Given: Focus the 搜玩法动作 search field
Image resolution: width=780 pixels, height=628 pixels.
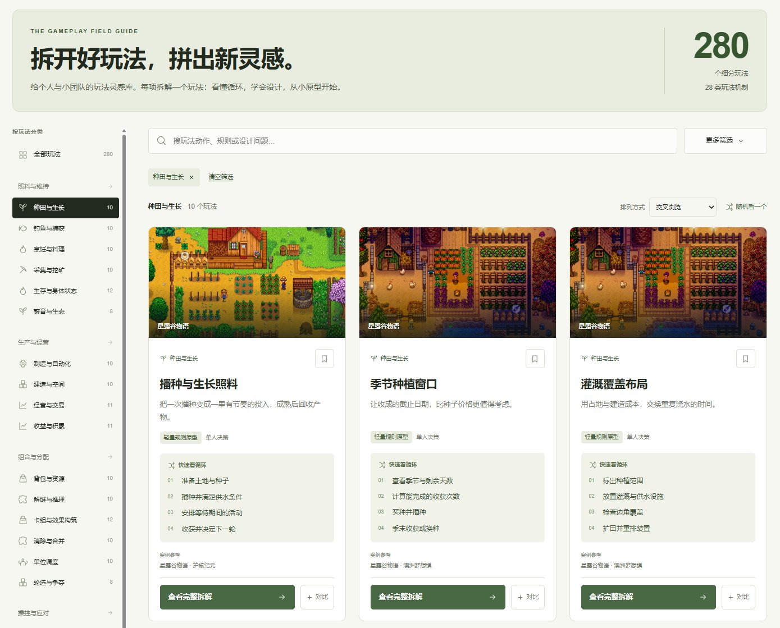Looking at the screenshot, I should 413,141.
